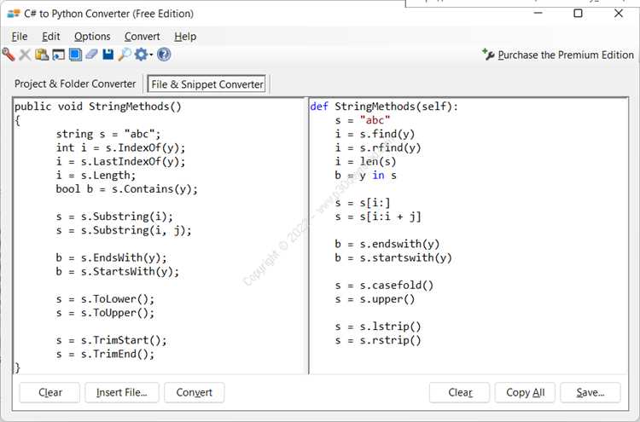Click Purchase the Premium Edition link
640x422 pixels.
565,55
